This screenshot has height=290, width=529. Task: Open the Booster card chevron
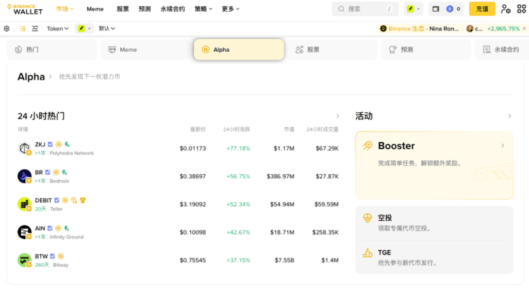tap(503, 146)
